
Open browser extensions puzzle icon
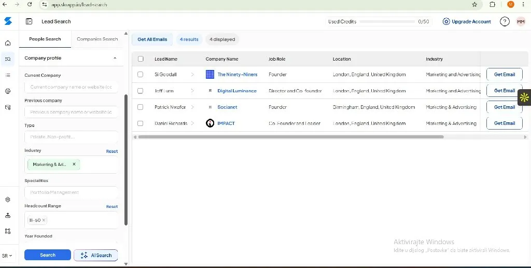click(493, 4)
